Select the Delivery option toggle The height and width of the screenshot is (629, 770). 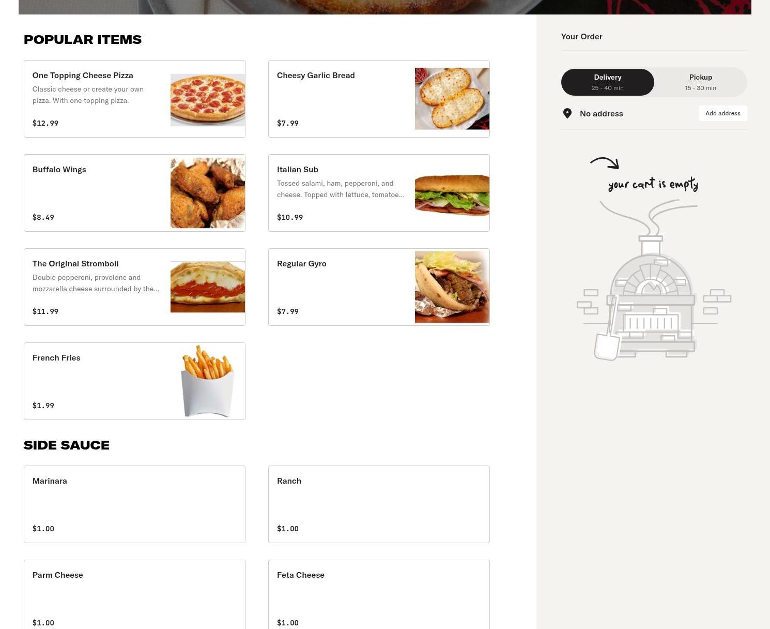point(608,82)
